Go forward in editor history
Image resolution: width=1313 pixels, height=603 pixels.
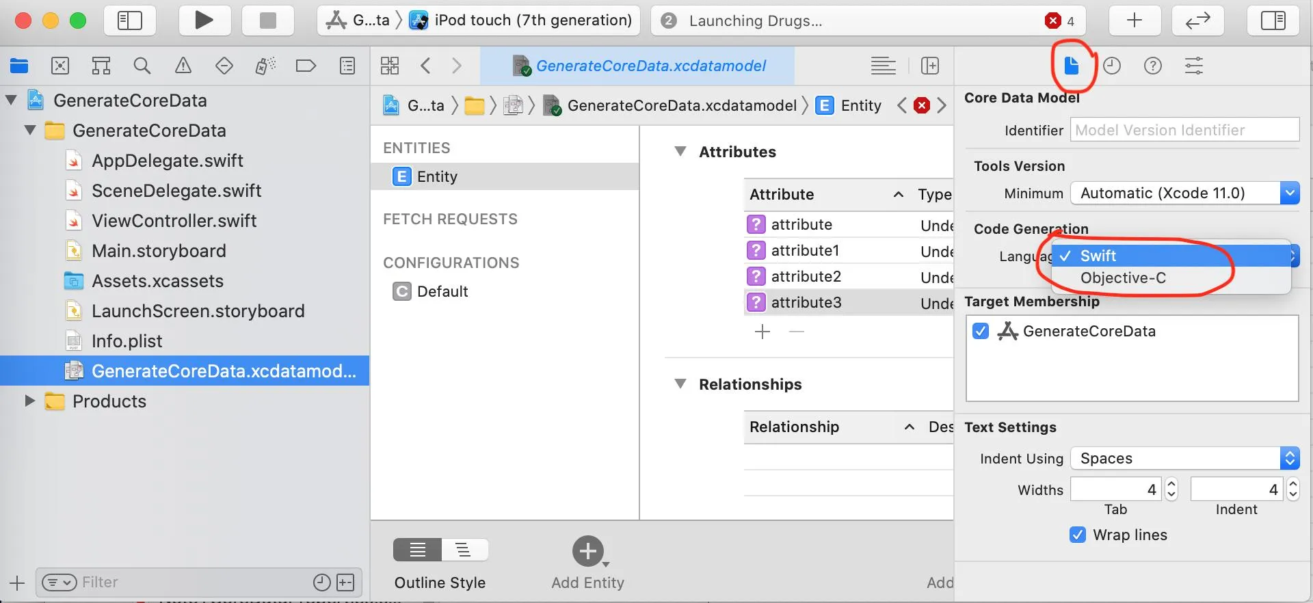[457, 66]
